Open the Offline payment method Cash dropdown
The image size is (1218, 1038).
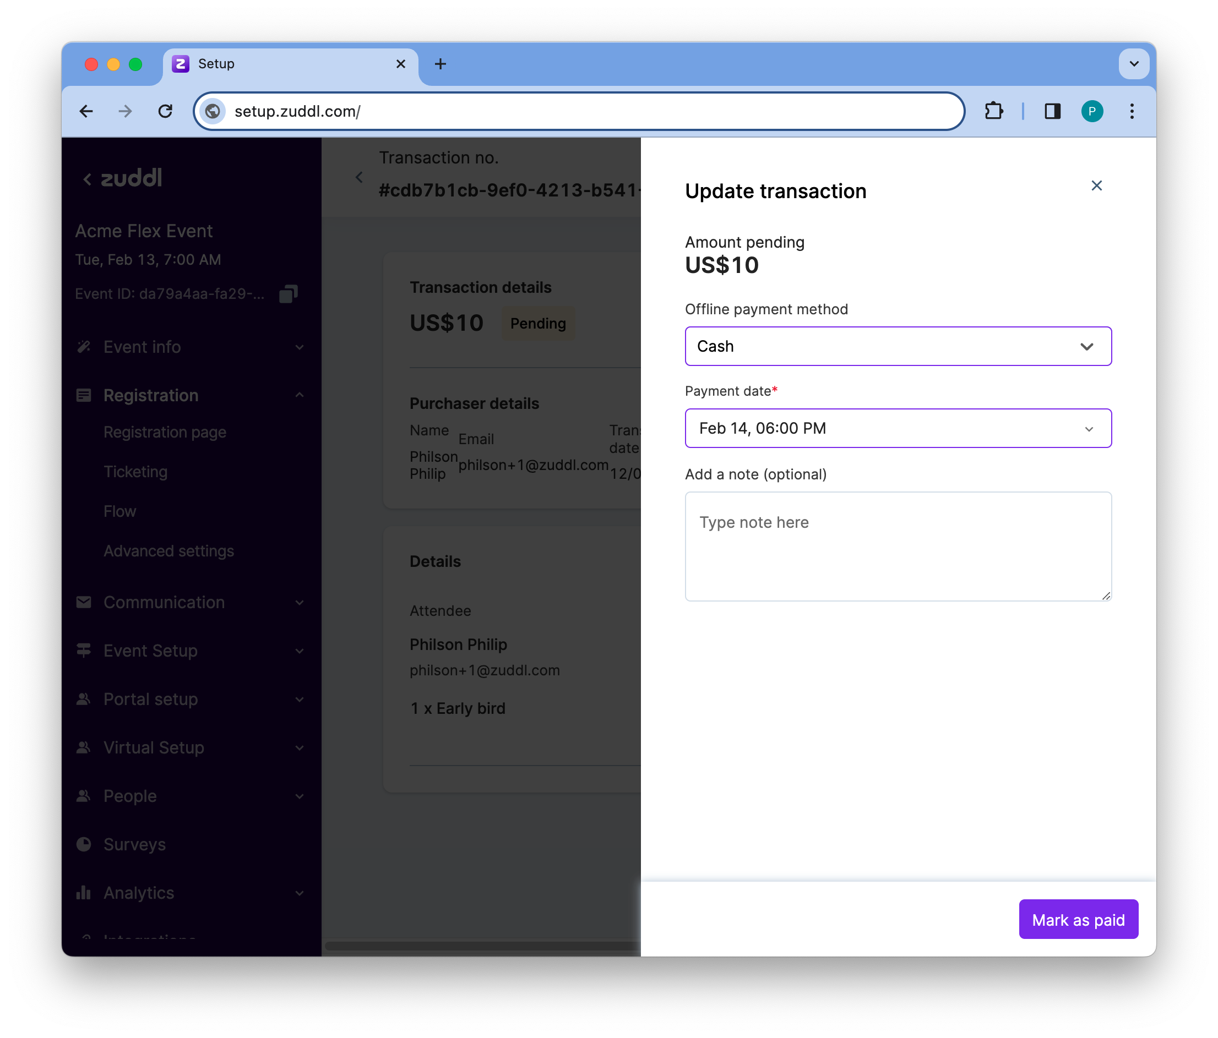pos(898,346)
